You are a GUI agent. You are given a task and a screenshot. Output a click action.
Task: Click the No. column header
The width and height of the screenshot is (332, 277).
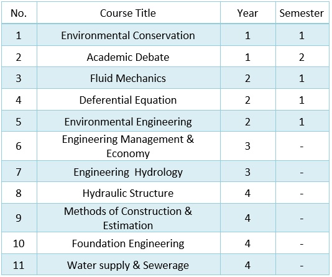(x=19, y=13)
